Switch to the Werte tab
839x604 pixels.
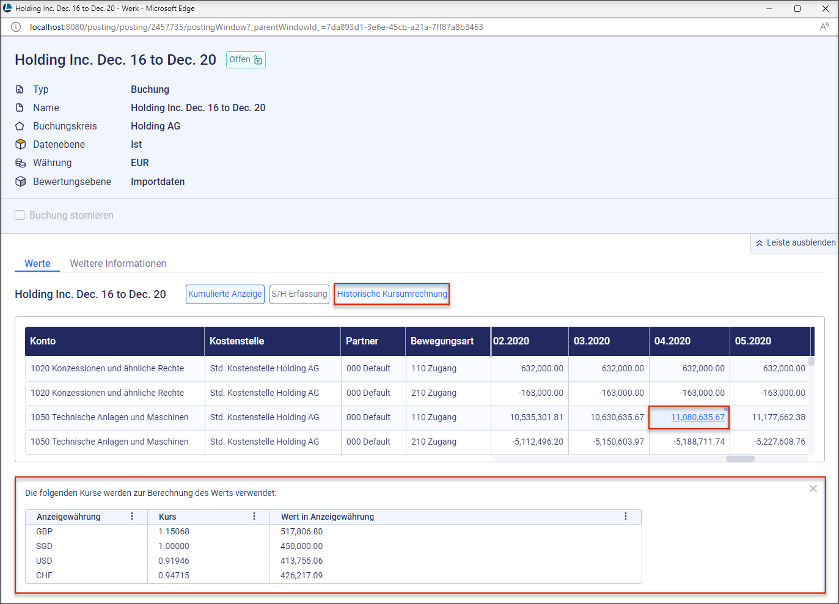pos(37,263)
